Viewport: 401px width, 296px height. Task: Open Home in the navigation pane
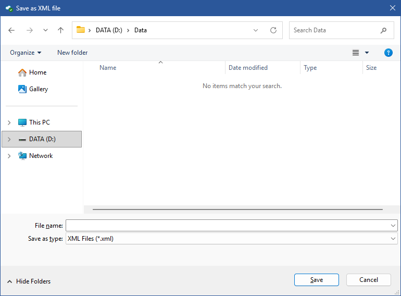pos(37,72)
